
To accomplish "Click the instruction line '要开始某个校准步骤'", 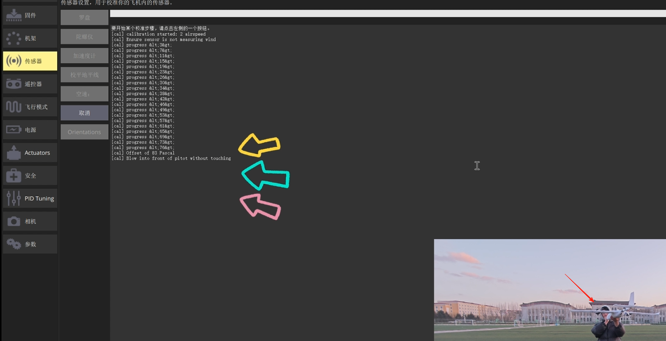I will pos(161,29).
